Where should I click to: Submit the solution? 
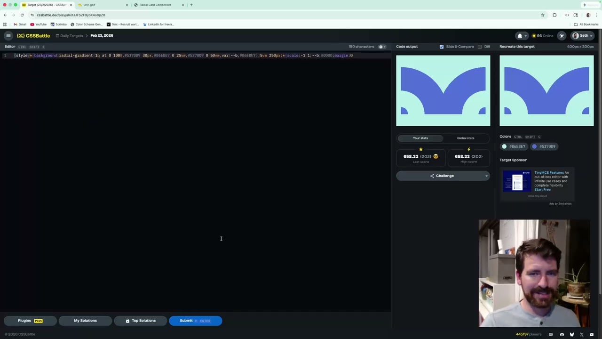(x=195, y=321)
